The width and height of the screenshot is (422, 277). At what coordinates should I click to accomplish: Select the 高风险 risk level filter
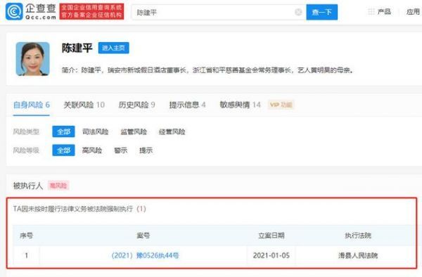tap(92, 150)
